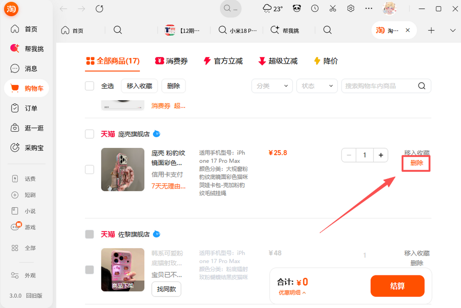Expand the 分类 category dropdown
This screenshot has height=308, width=461.
pyautogui.click(x=272, y=86)
